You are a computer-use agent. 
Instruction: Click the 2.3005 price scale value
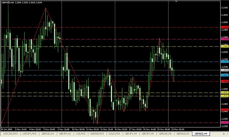click(x=225, y=22)
